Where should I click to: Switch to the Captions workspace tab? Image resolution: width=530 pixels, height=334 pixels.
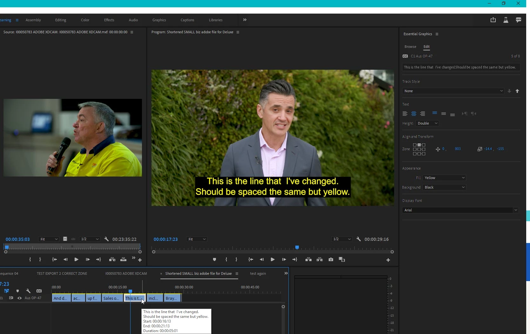pos(187,20)
